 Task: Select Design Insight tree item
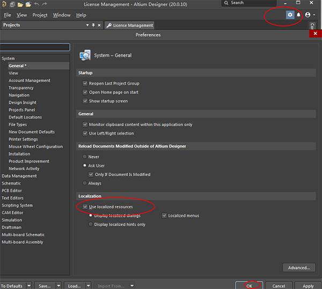tap(23, 103)
